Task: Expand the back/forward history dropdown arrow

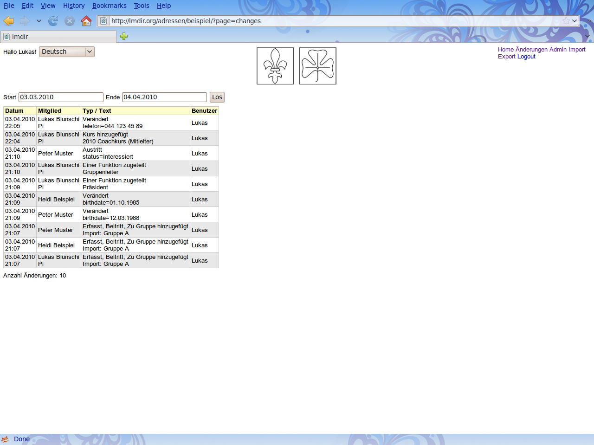Action: [39, 21]
